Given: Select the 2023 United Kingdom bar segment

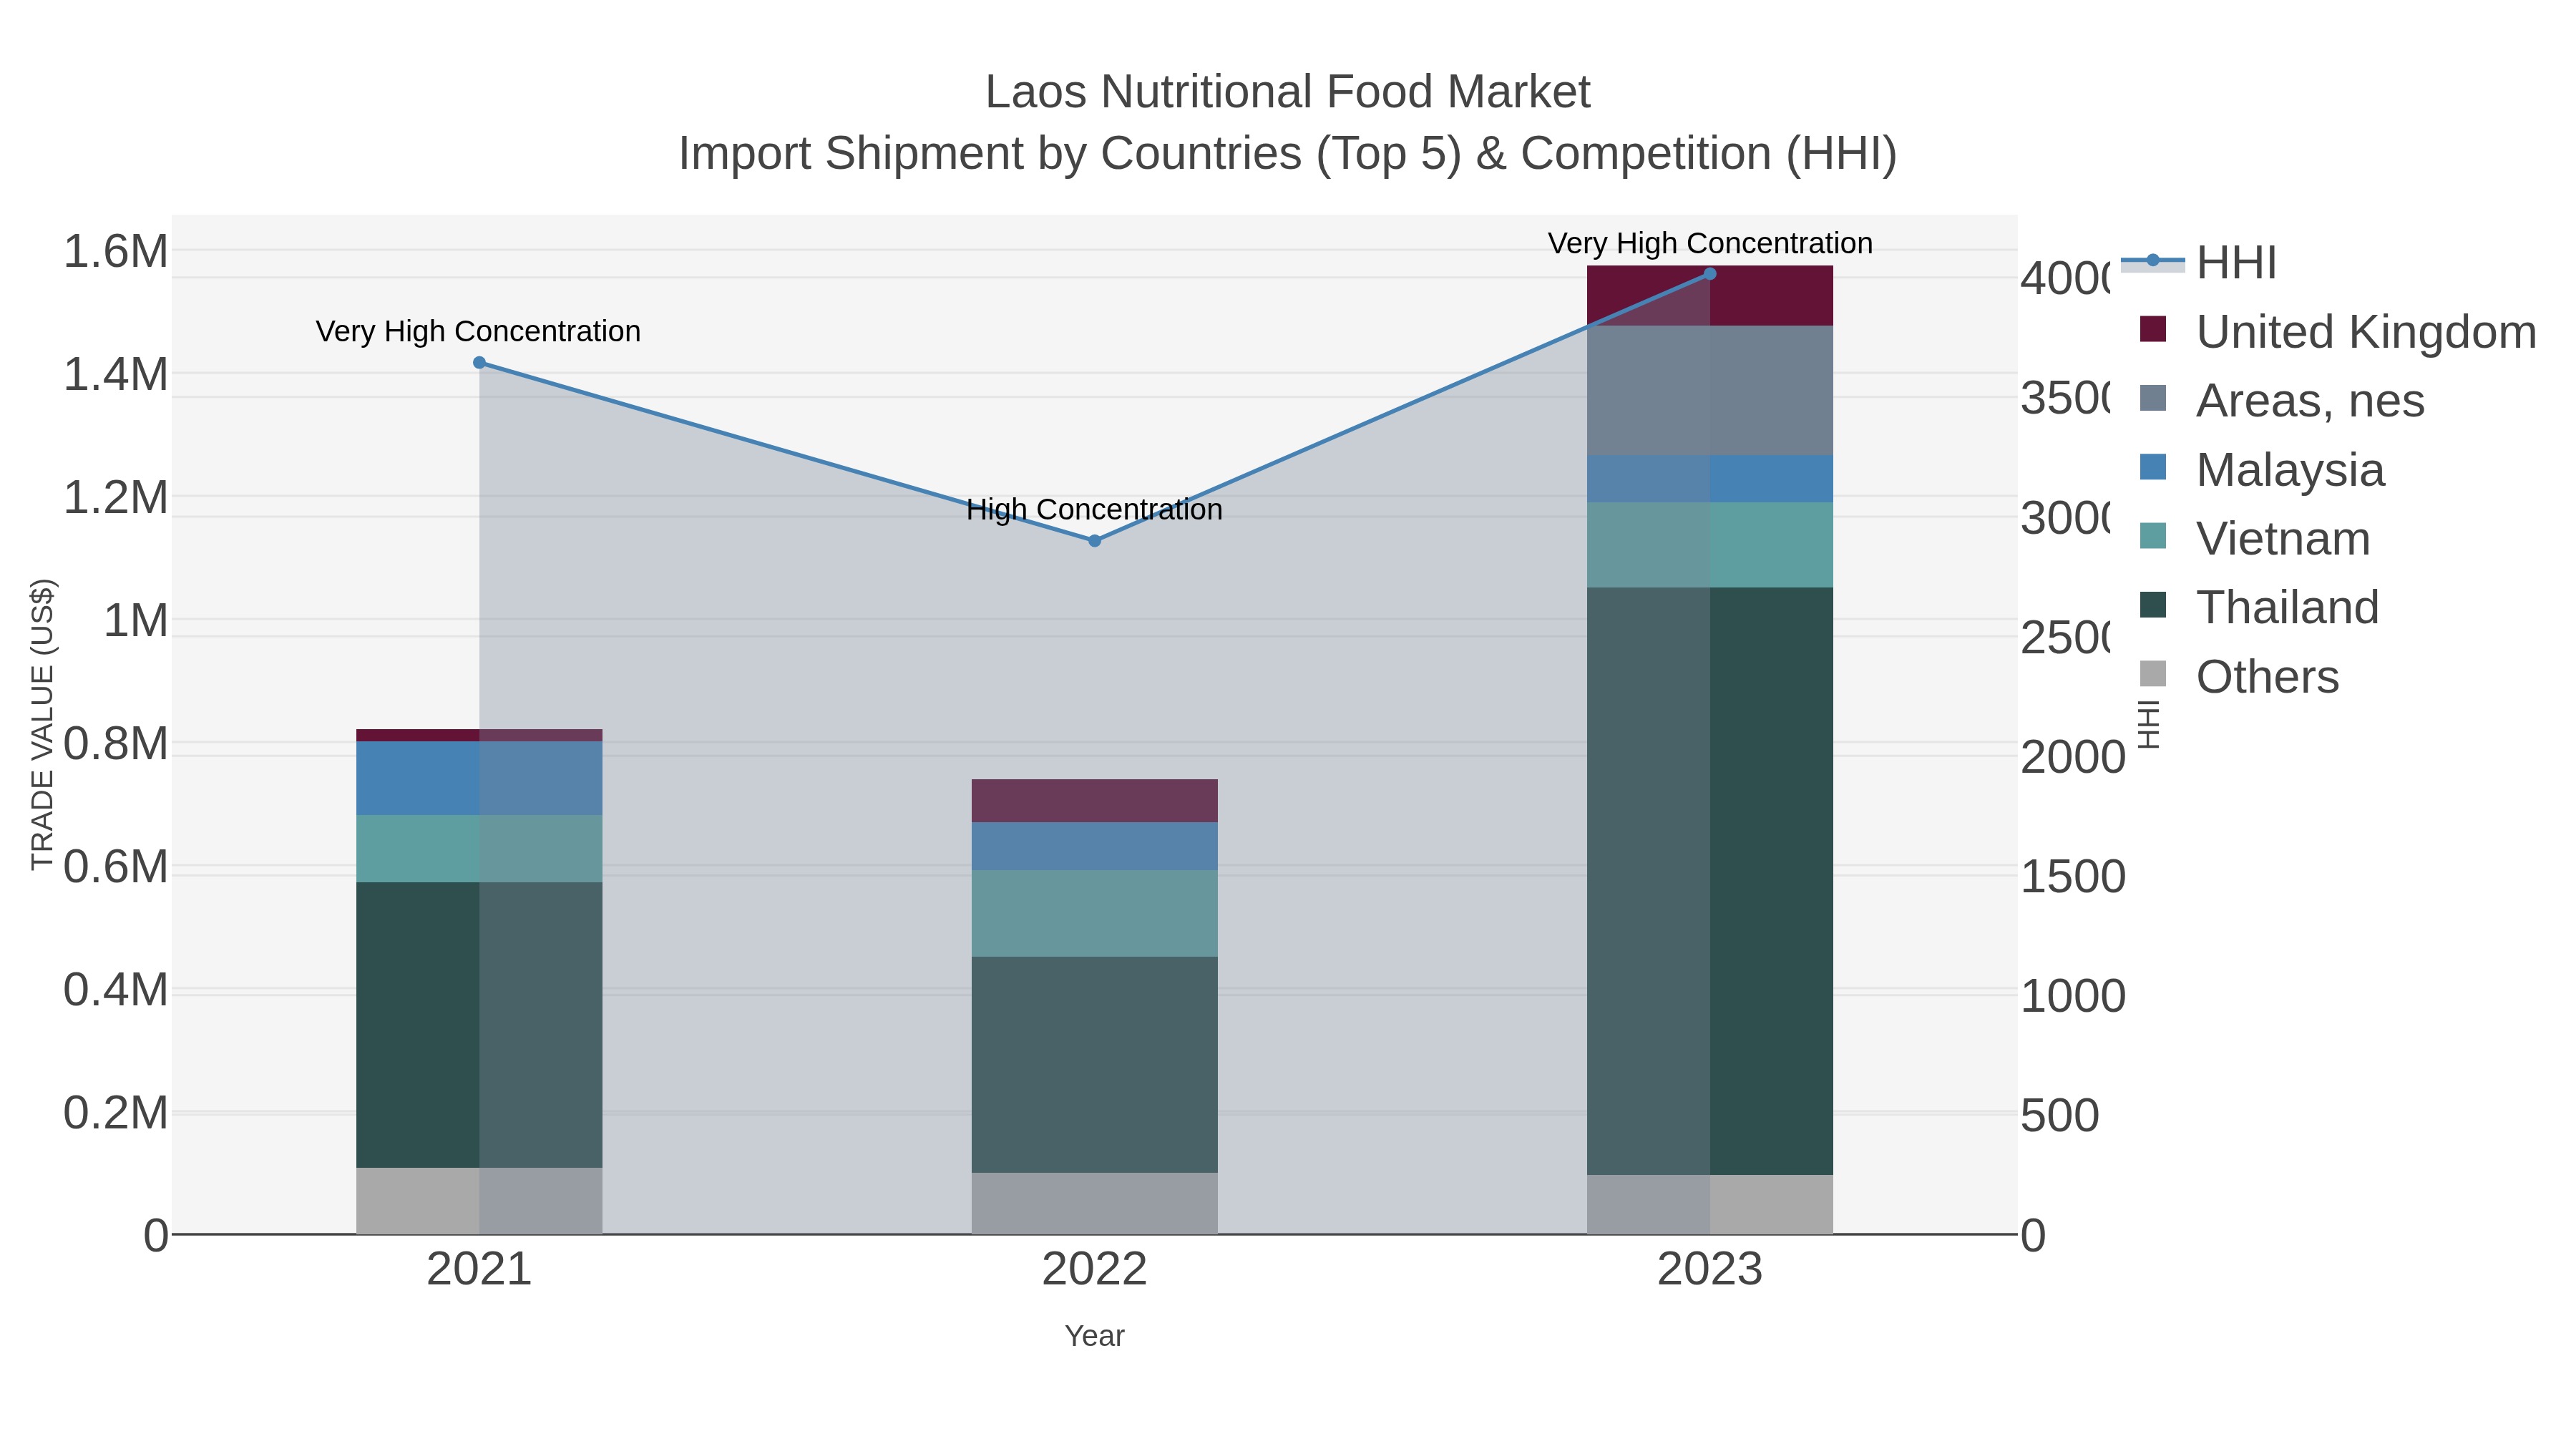Looking at the screenshot, I should pos(1710,296).
